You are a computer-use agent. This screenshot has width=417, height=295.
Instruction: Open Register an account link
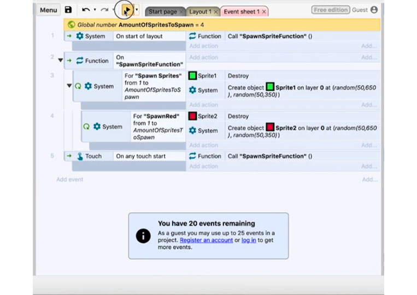(206, 240)
